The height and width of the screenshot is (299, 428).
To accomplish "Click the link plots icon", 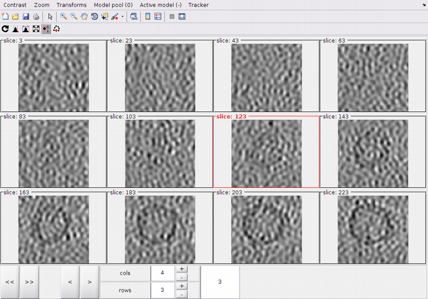I will pyautogui.click(x=134, y=17).
